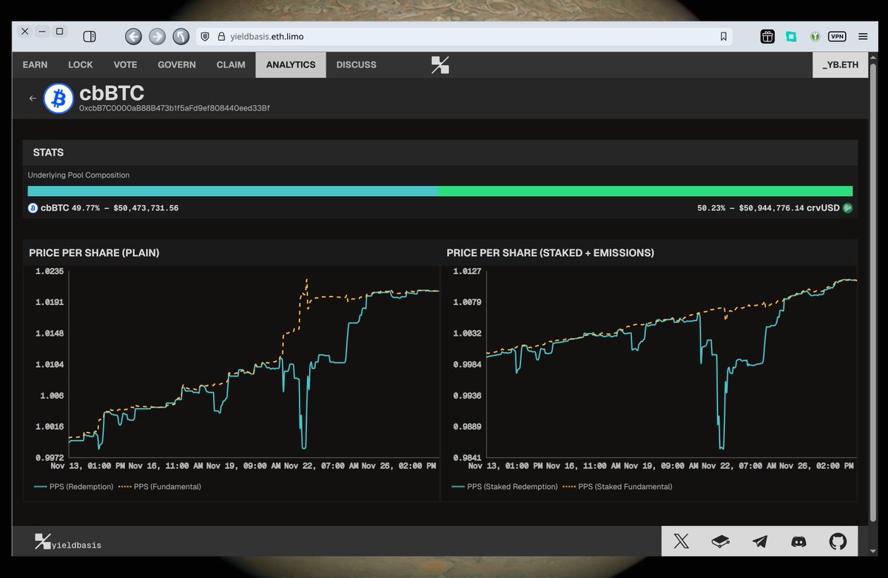Toggle the PPS (Fundamental) legend entry
Screen dimensions: 888x578
coord(160,487)
